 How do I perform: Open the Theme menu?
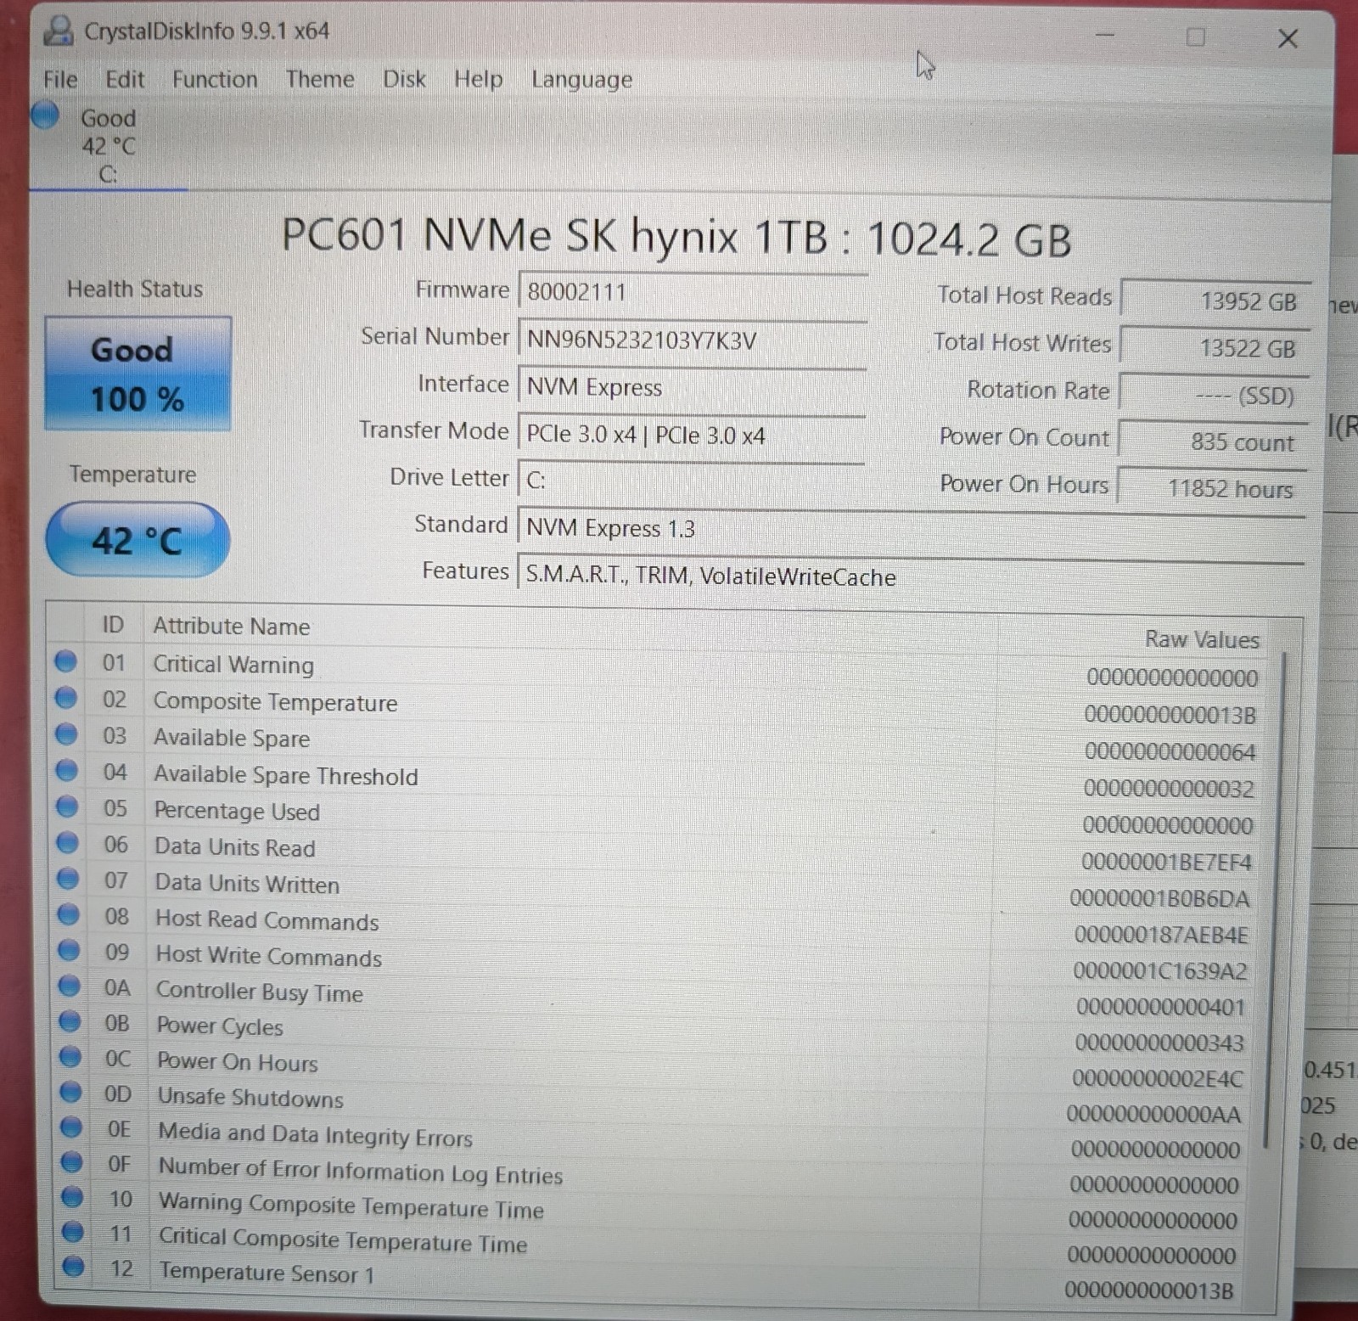click(x=320, y=79)
